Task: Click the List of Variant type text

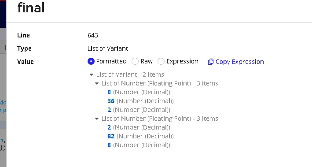Action: click(108, 48)
